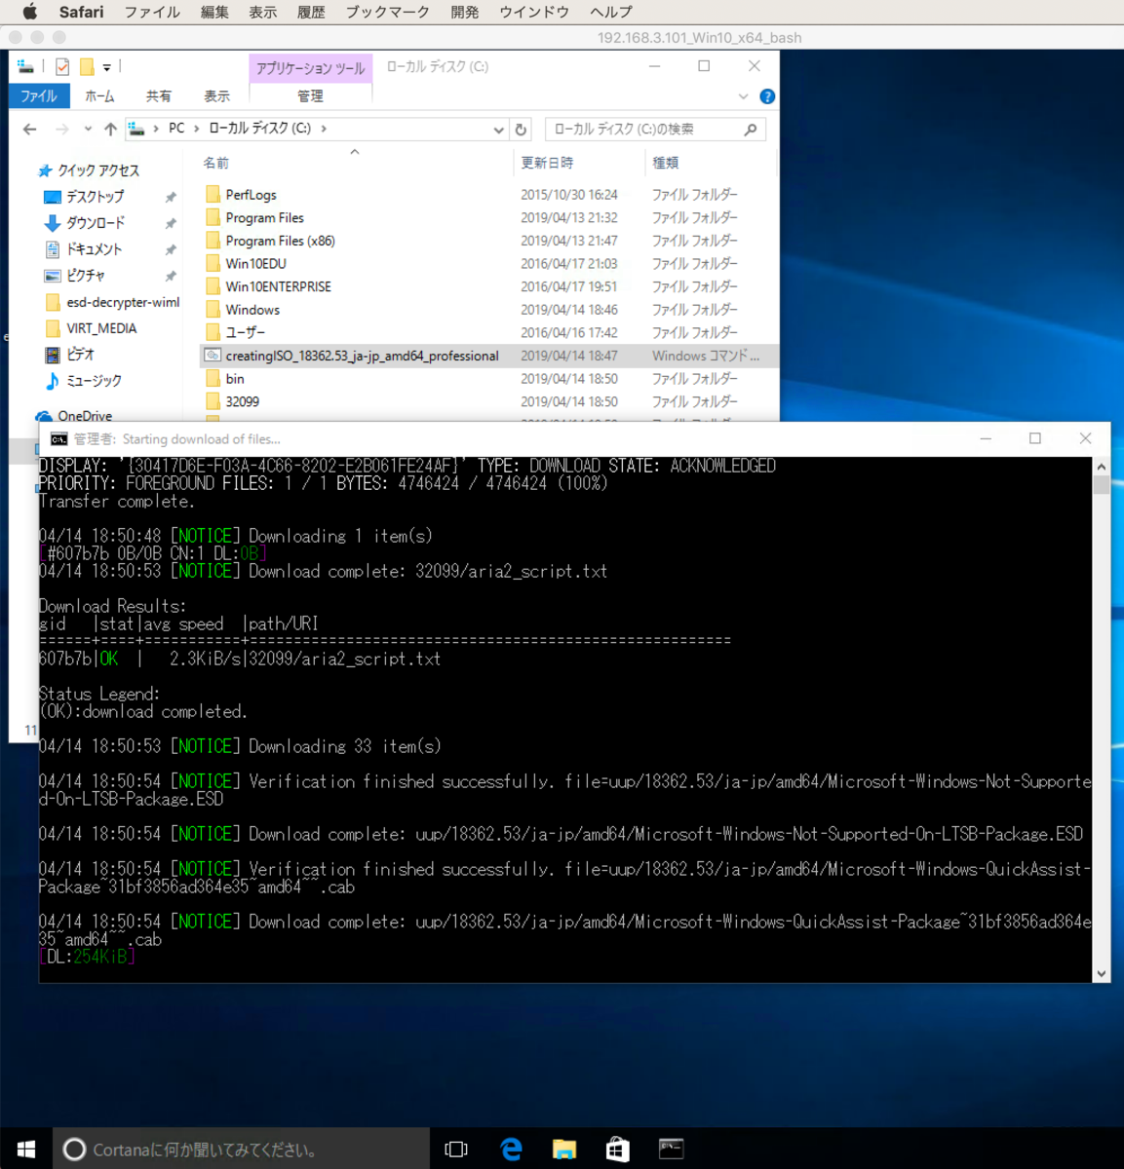The image size is (1124, 1169).
Task: Open the Safari ファイル menu
Action: pos(151,12)
